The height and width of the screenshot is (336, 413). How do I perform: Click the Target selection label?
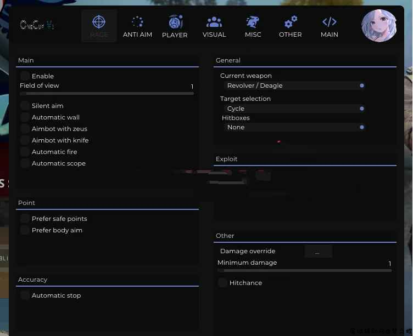(245, 99)
